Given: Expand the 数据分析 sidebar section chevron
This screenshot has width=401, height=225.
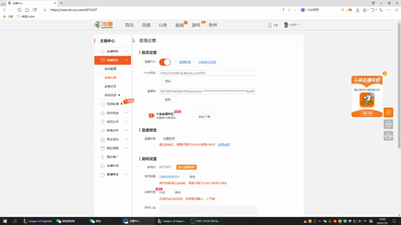Looking at the screenshot, I should [127, 130].
